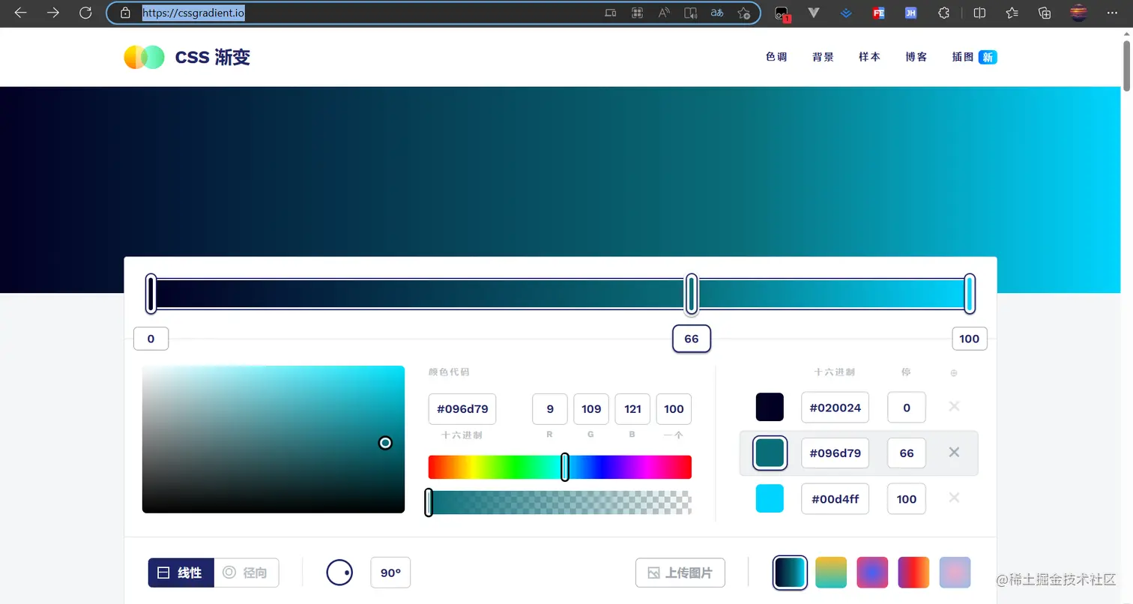Edit the alpha value field showing 100
Viewport: 1133px width, 604px height.
[674, 409]
